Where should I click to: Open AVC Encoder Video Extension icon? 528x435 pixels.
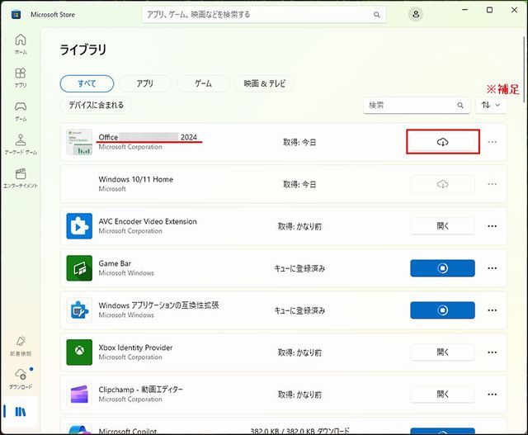pyautogui.click(x=79, y=226)
